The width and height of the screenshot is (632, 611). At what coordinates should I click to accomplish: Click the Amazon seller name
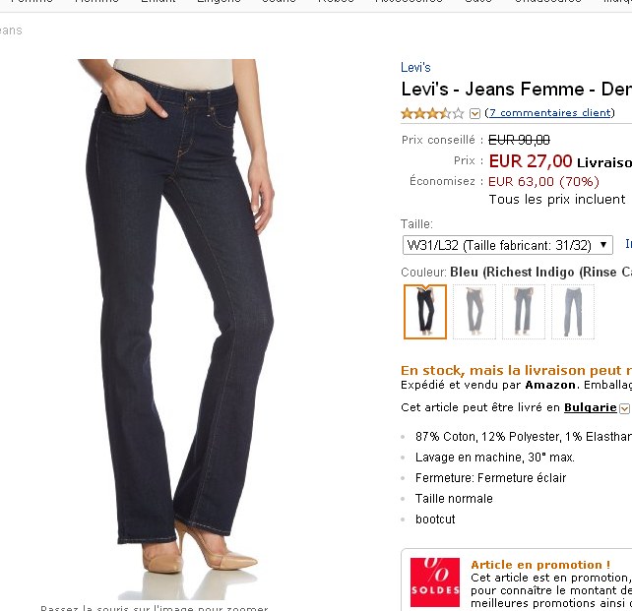click(550, 385)
